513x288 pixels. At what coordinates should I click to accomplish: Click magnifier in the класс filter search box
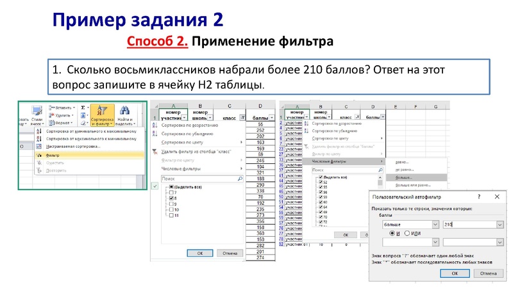tap(240, 179)
